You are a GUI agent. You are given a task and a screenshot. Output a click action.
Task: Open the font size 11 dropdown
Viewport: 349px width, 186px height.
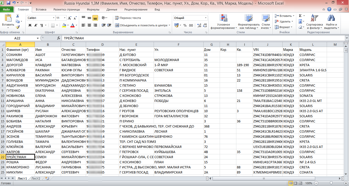[65, 18]
